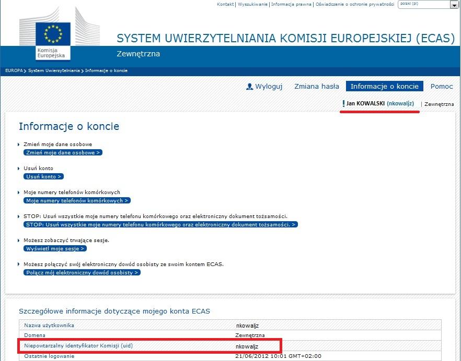The height and width of the screenshot is (361, 461).
Task: Click the language dropdown arrow button
Action: [x=454, y=4]
